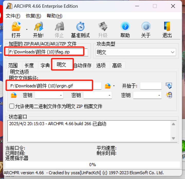Click the folder icon left of first 密钥

click(14, 95)
